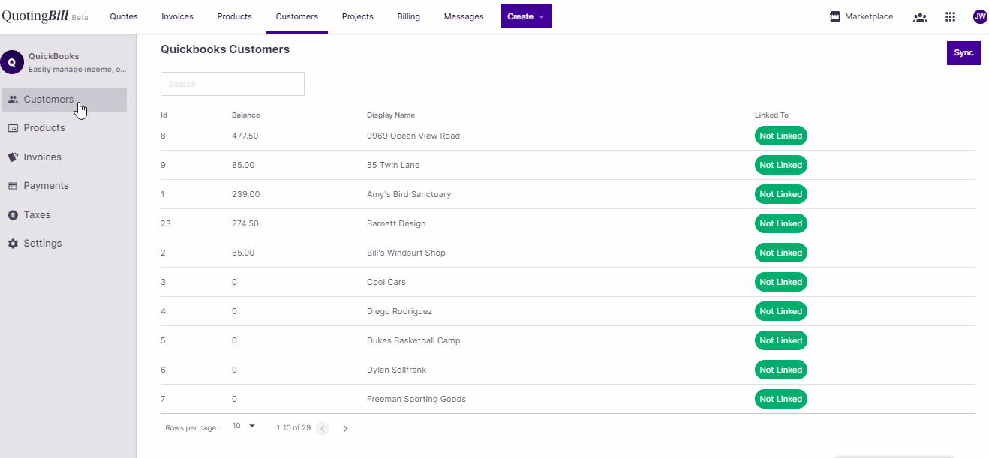Screen dimensions: 989x458
Task: Click the Amy's Bird Sanctuary name
Action: tap(409, 194)
